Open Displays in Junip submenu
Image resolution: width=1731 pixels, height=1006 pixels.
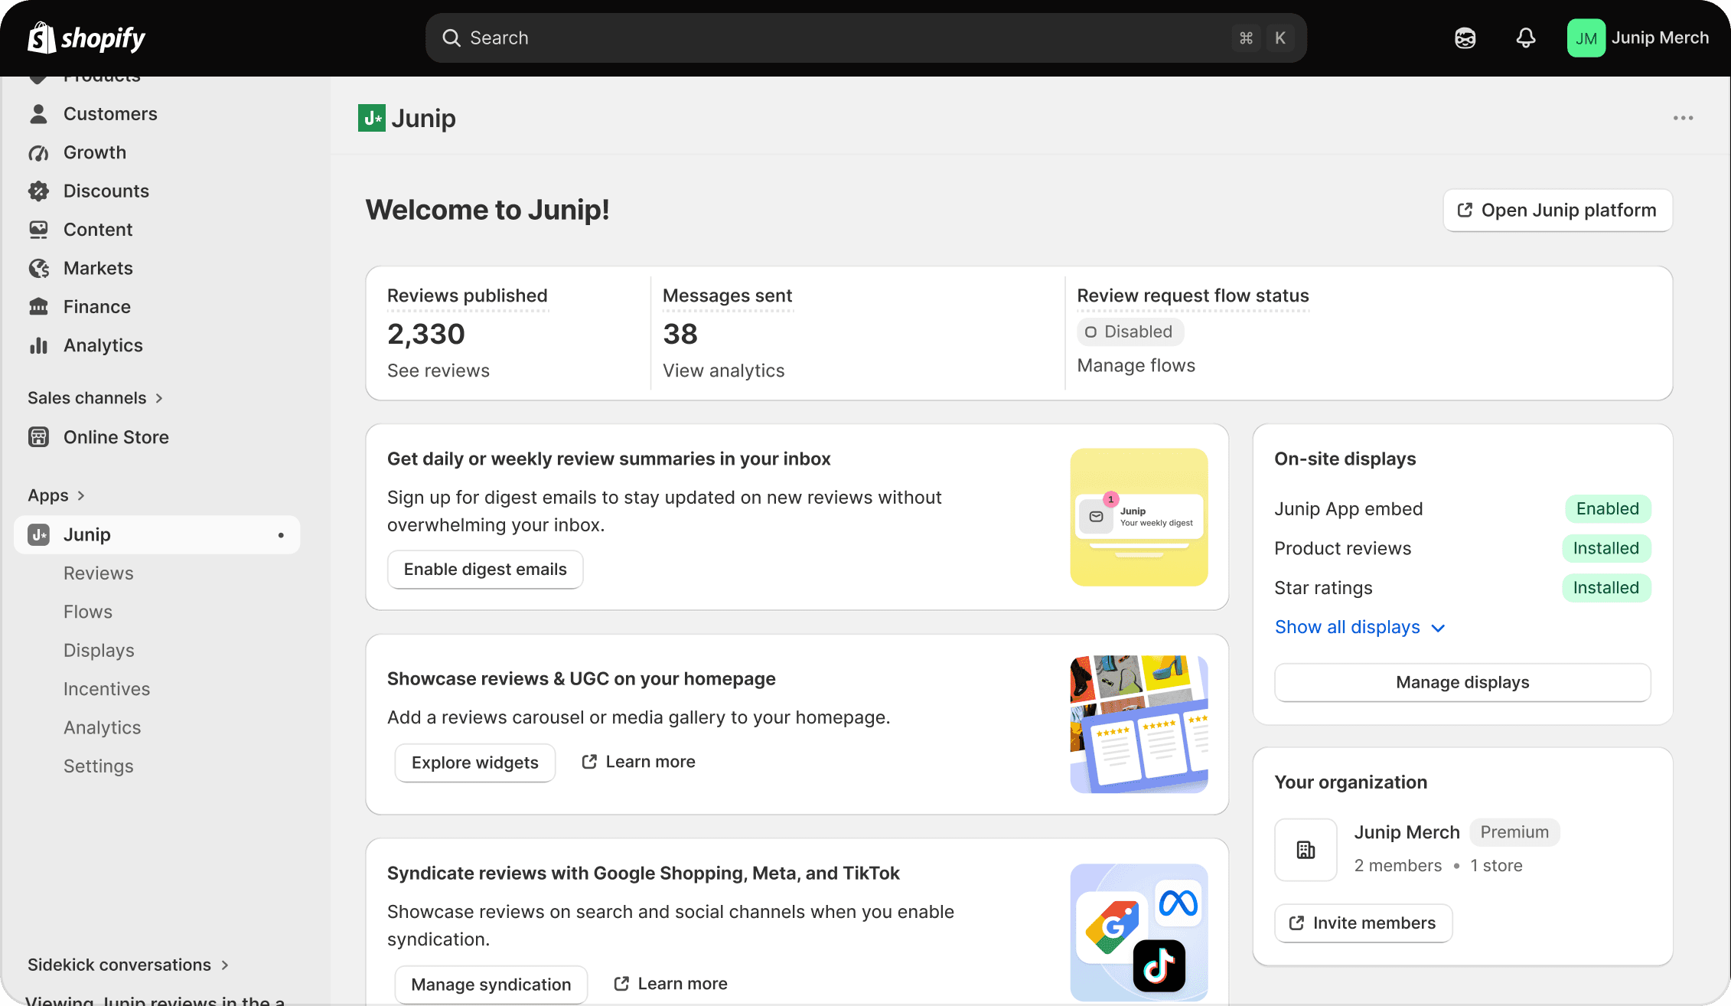[99, 651]
